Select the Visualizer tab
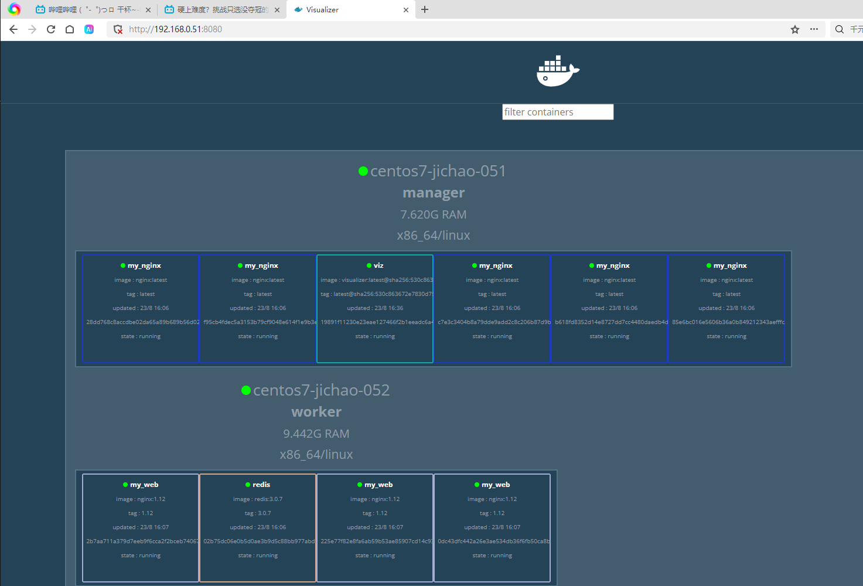863x586 pixels. [350, 9]
